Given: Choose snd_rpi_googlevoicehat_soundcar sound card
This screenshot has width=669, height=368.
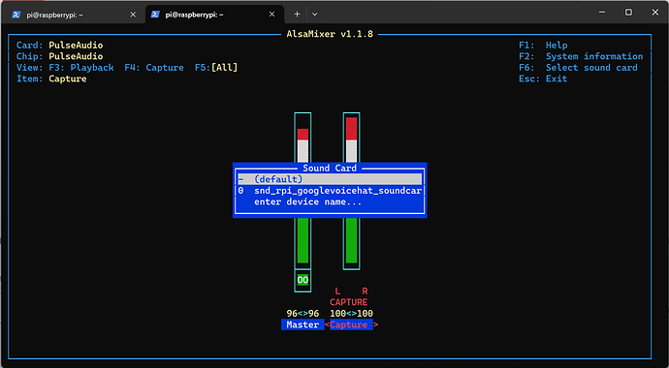Looking at the screenshot, I should point(330,191).
